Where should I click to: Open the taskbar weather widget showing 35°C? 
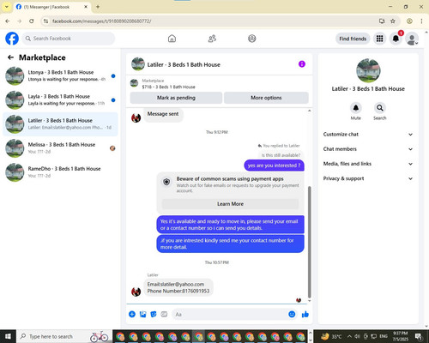pos(331,336)
